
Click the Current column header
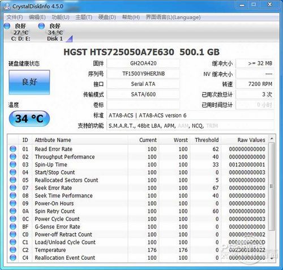pyautogui.click(x=143, y=140)
